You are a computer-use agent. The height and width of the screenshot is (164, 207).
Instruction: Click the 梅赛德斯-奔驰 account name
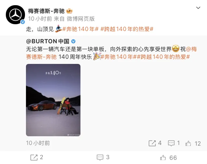tap(46, 11)
